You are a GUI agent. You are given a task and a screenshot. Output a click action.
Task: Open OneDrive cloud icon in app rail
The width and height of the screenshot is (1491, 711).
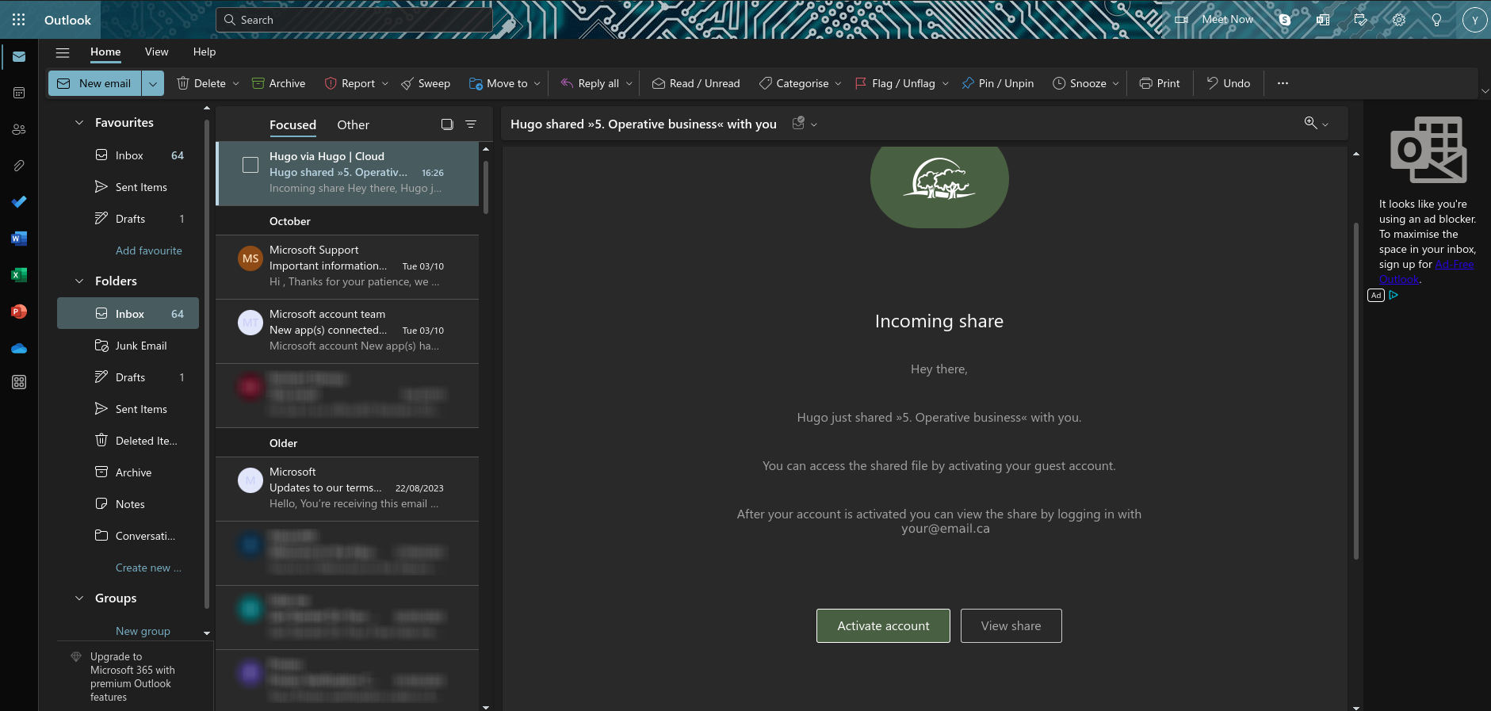[19, 348]
